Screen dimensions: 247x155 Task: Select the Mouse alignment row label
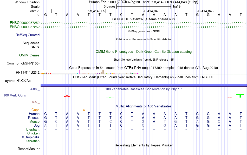[x=34, y=122]
